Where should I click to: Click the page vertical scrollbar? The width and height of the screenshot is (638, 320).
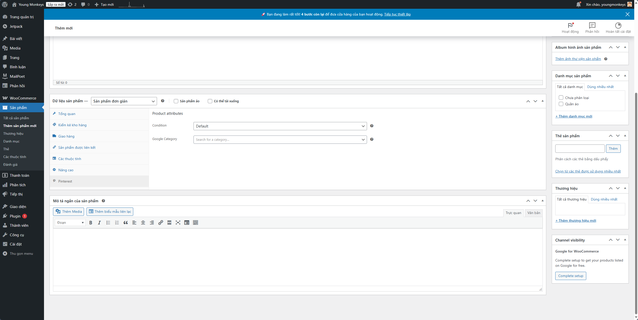[x=636, y=200]
